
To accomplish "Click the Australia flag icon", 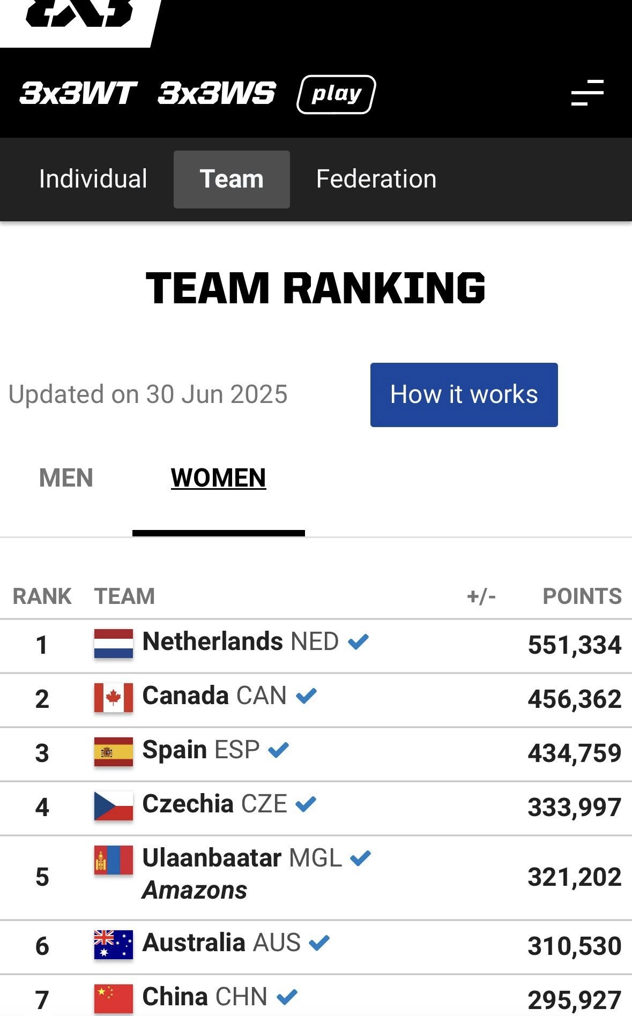I will (114, 944).
